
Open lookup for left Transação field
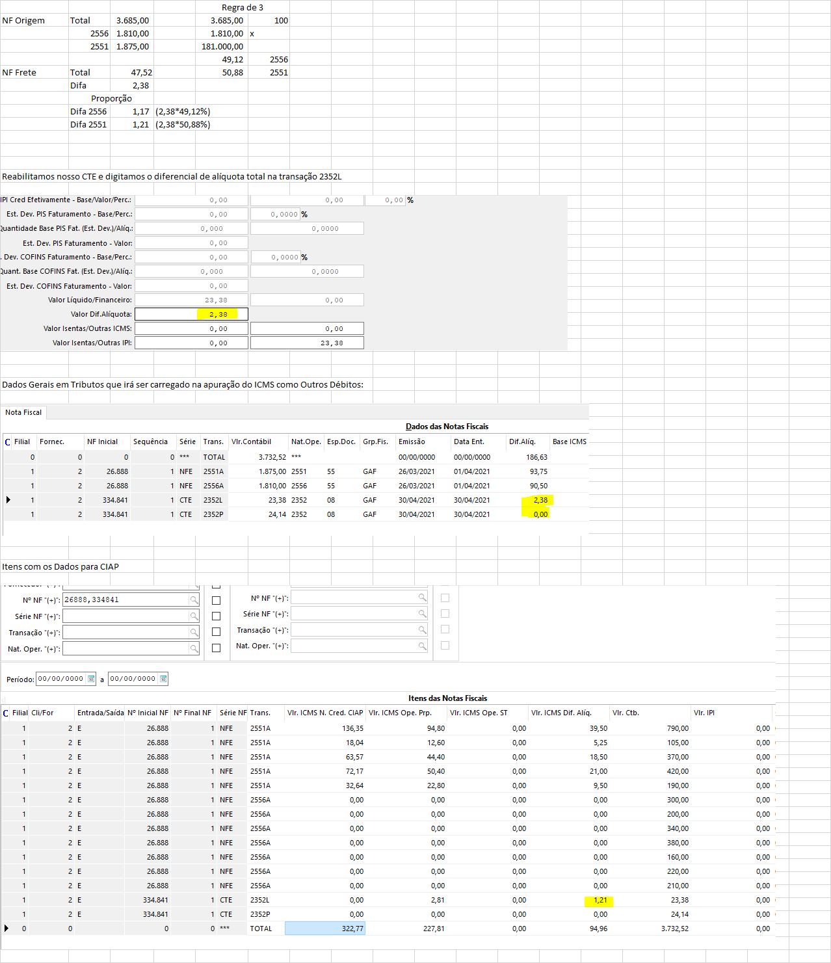194,633
